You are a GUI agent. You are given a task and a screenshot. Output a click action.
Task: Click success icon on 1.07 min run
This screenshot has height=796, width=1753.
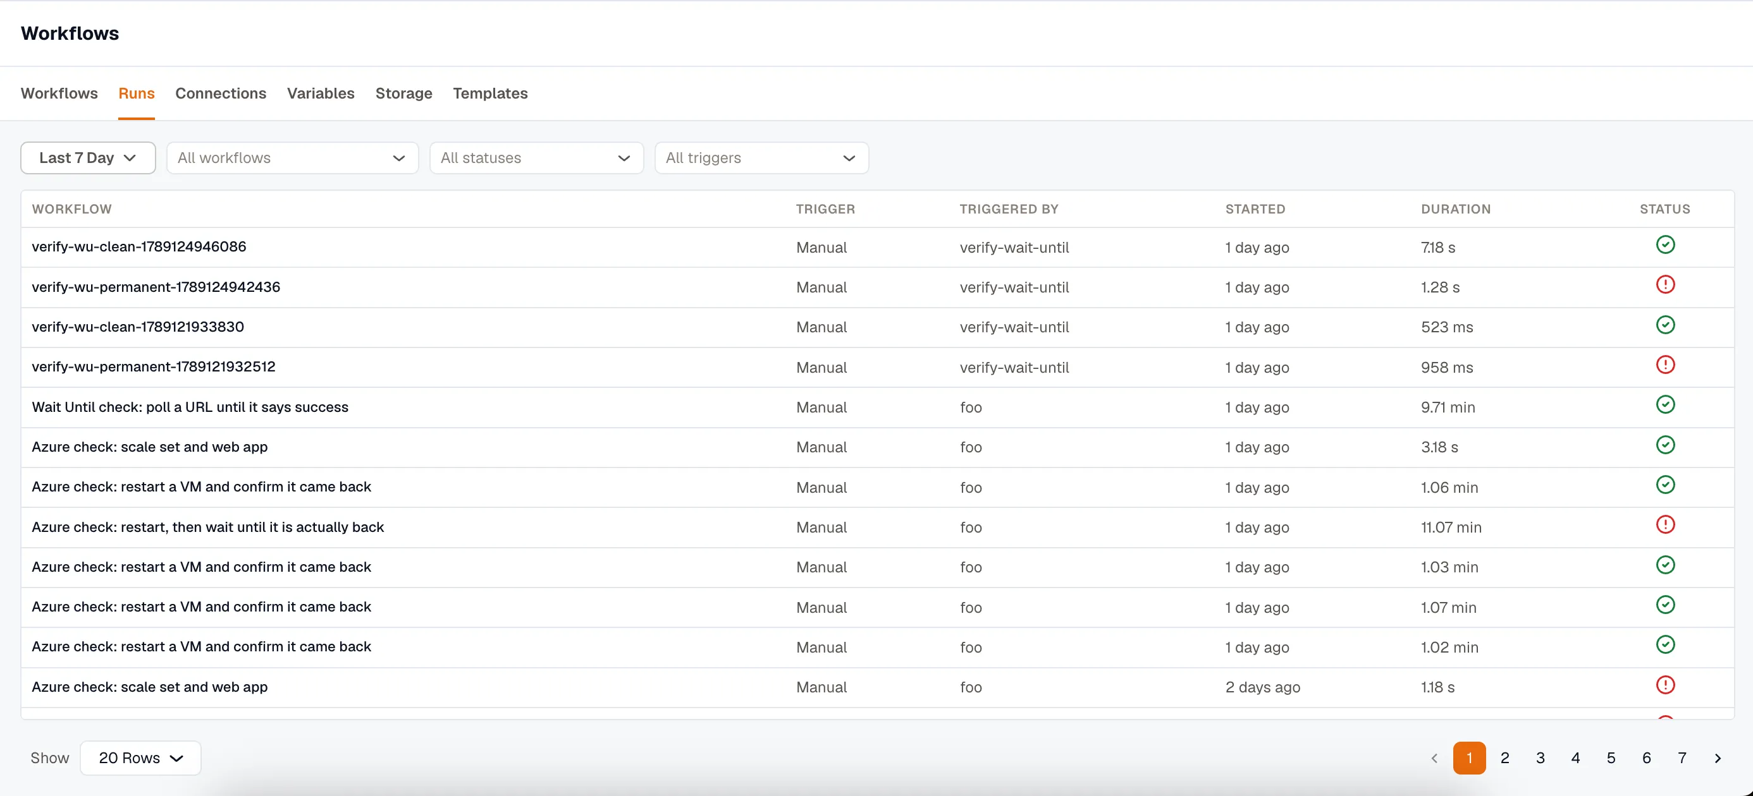1664,605
